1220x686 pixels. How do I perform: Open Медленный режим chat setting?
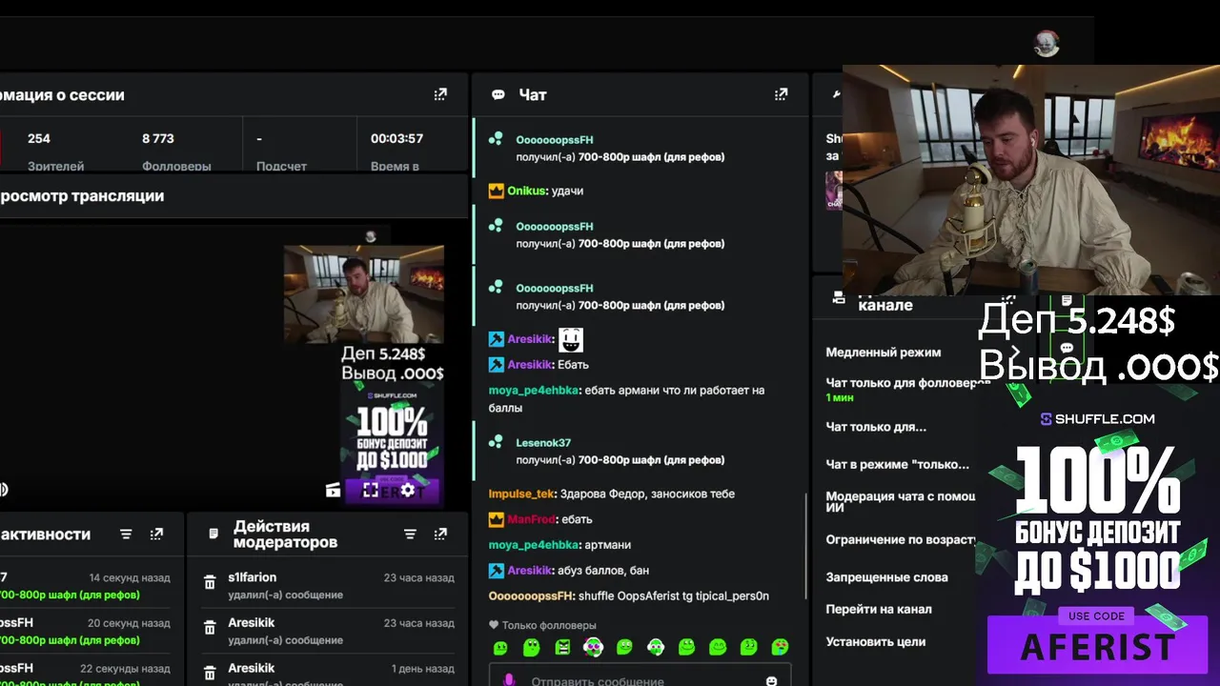coord(883,353)
